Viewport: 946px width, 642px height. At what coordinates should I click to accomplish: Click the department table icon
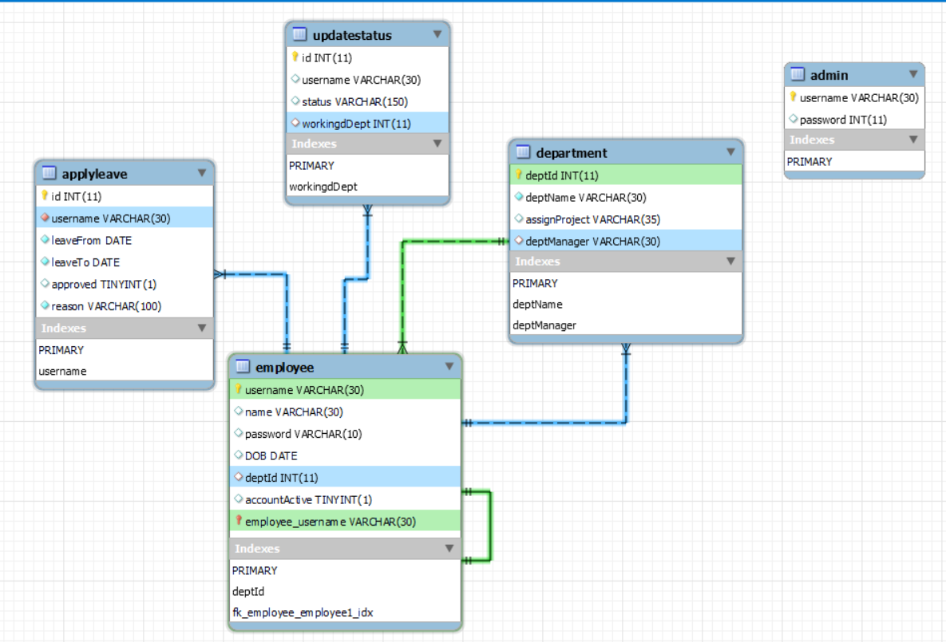coord(524,152)
